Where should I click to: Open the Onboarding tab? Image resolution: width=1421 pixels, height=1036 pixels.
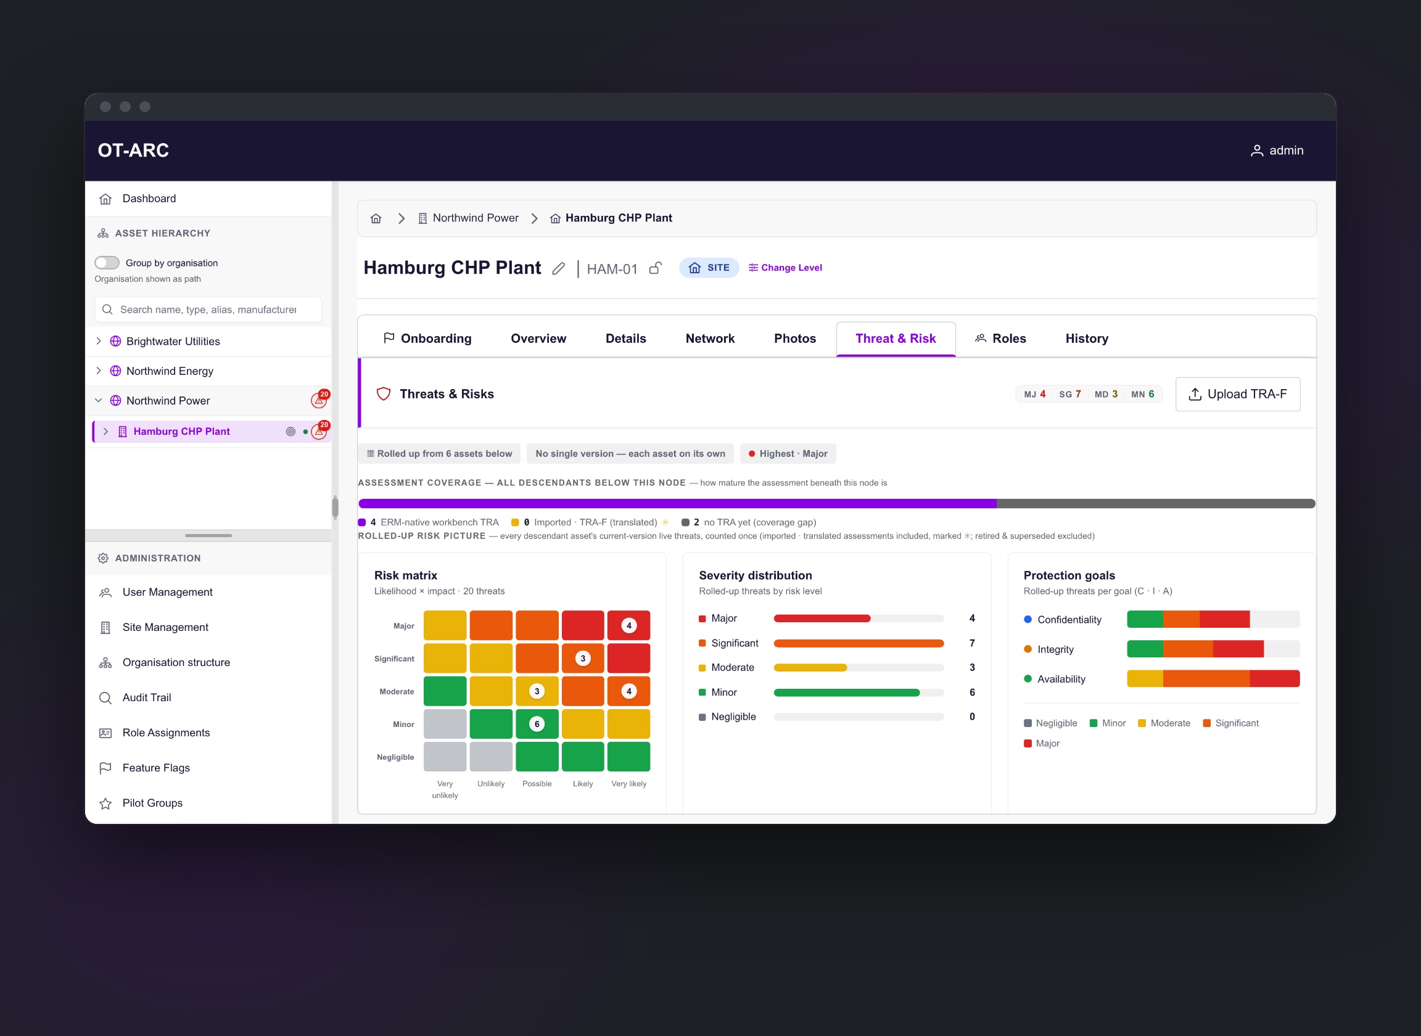pos(427,339)
